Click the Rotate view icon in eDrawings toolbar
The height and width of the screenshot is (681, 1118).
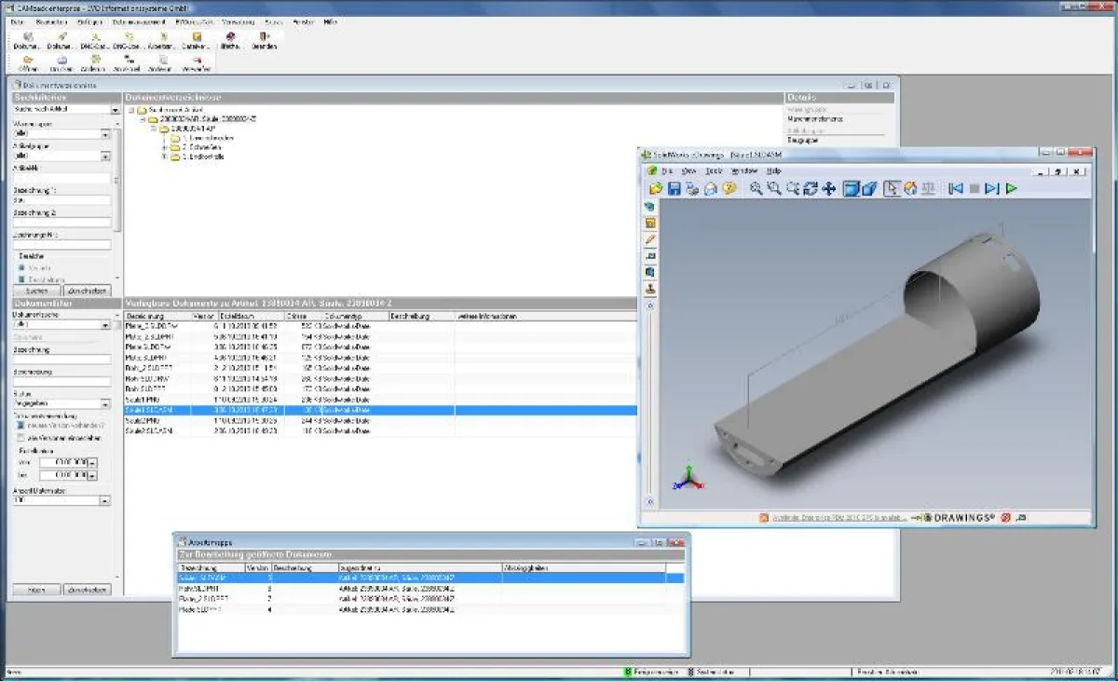811,188
